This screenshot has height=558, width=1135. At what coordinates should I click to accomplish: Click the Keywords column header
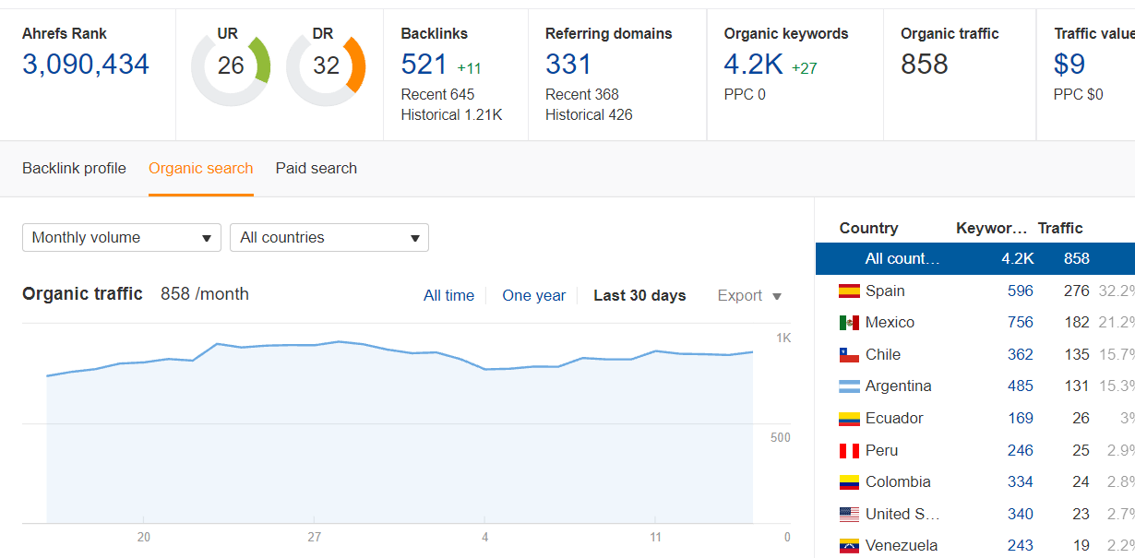(x=991, y=228)
